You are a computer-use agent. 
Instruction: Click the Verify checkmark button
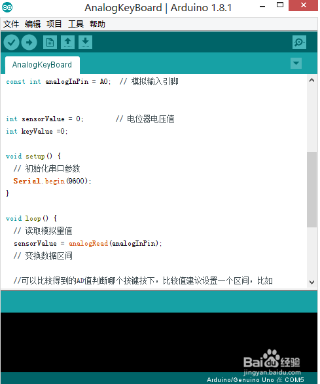coord(11,43)
